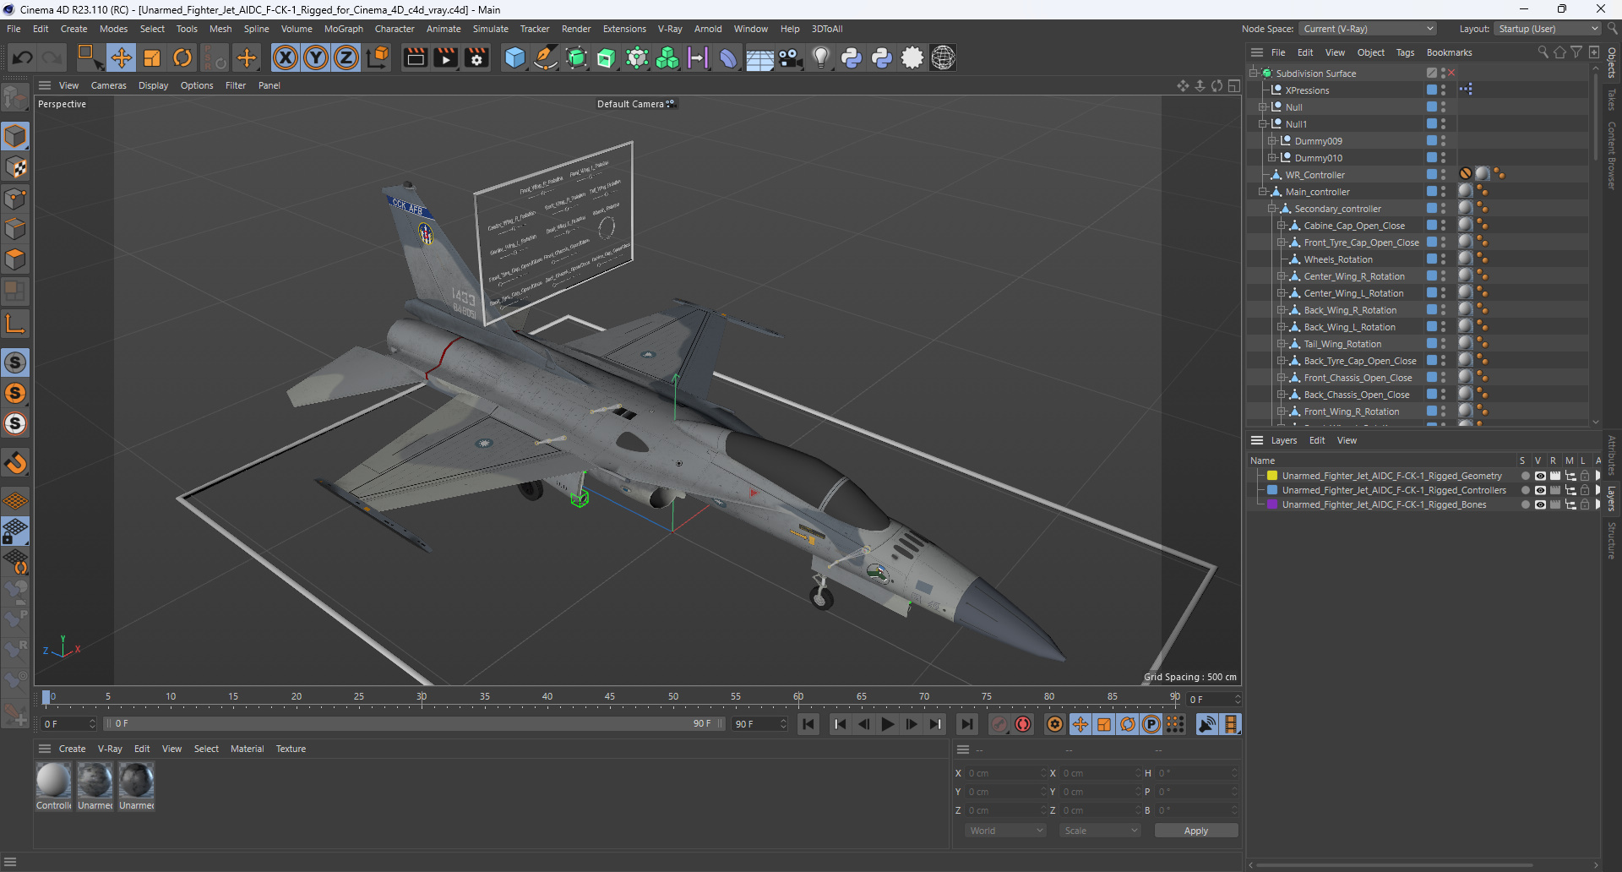Click Record Active Objects button
The image size is (1622, 872).
[x=999, y=724]
